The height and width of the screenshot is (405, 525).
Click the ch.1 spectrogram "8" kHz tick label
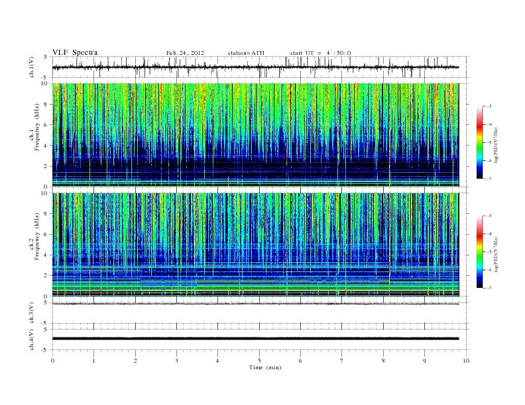tap(46, 105)
